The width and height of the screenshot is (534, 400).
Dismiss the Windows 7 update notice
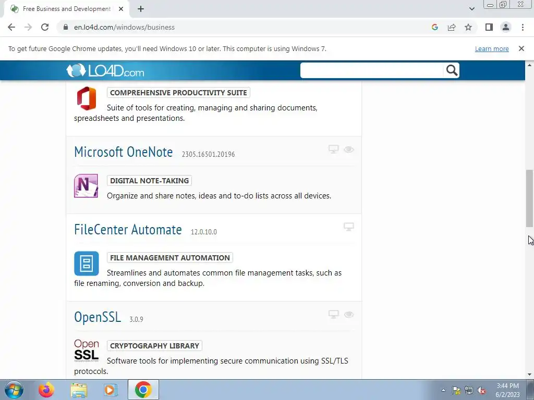click(521, 48)
